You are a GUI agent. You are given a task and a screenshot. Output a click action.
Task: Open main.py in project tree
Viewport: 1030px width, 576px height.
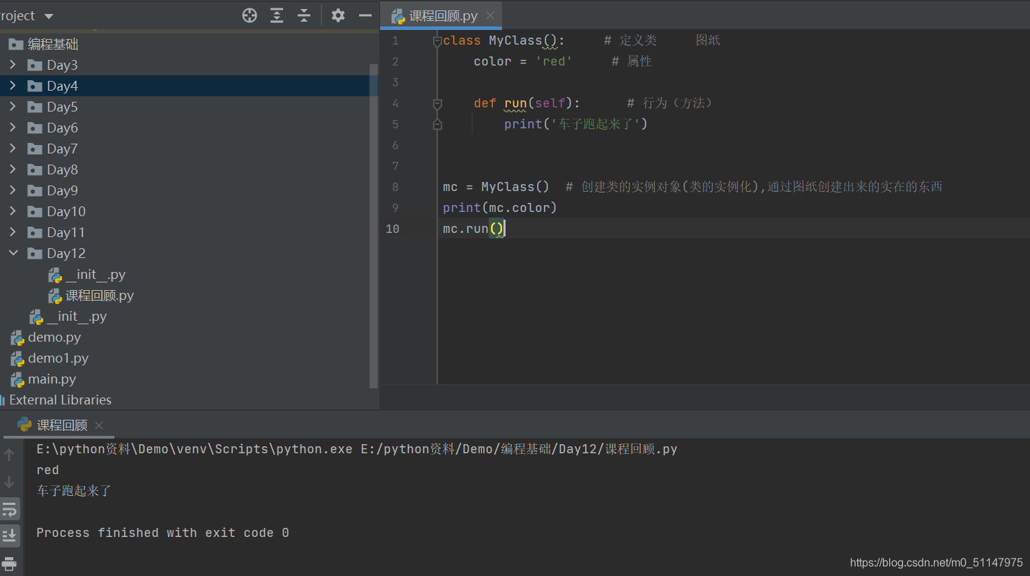tap(52, 379)
